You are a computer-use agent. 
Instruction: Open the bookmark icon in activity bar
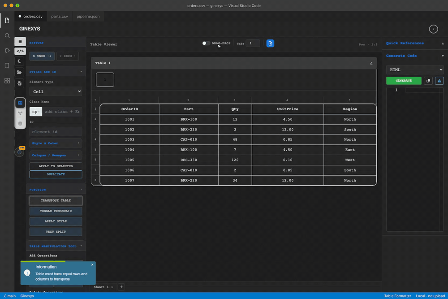pos(7,66)
